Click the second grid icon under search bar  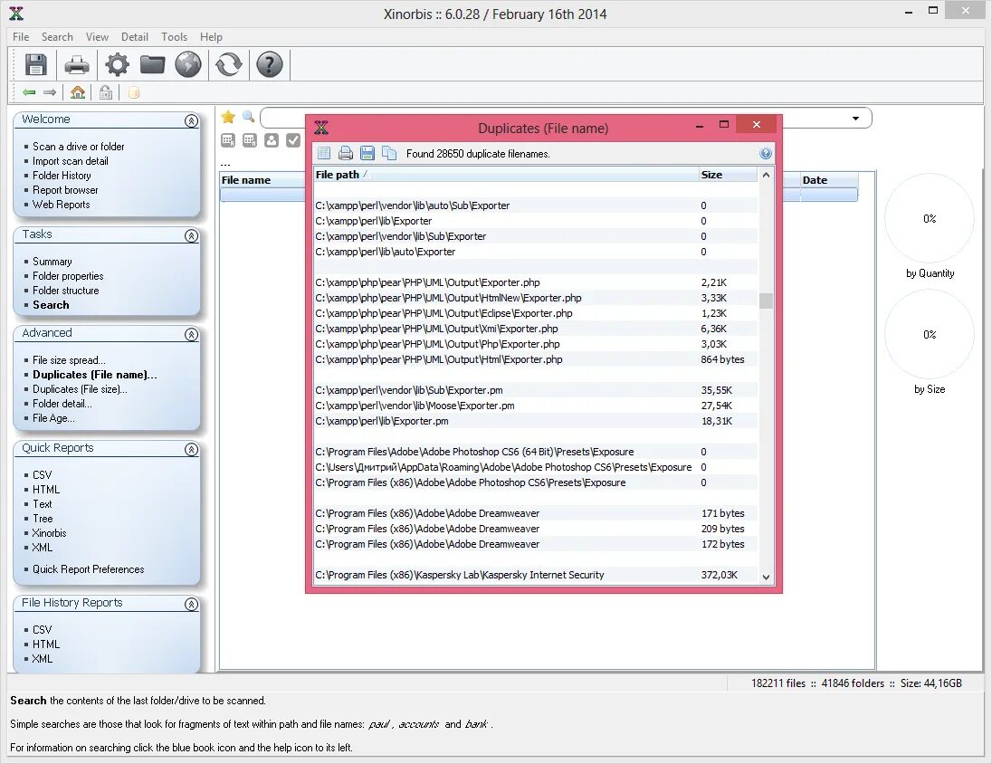point(250,140)
